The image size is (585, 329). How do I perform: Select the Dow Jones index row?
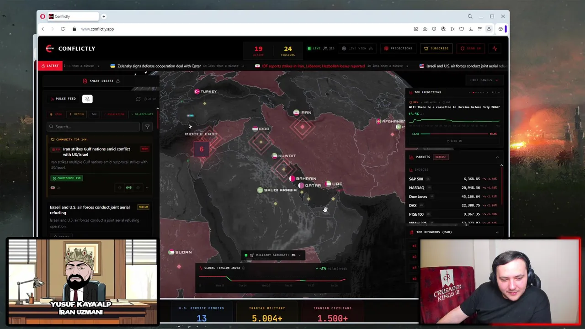[453, 196]
